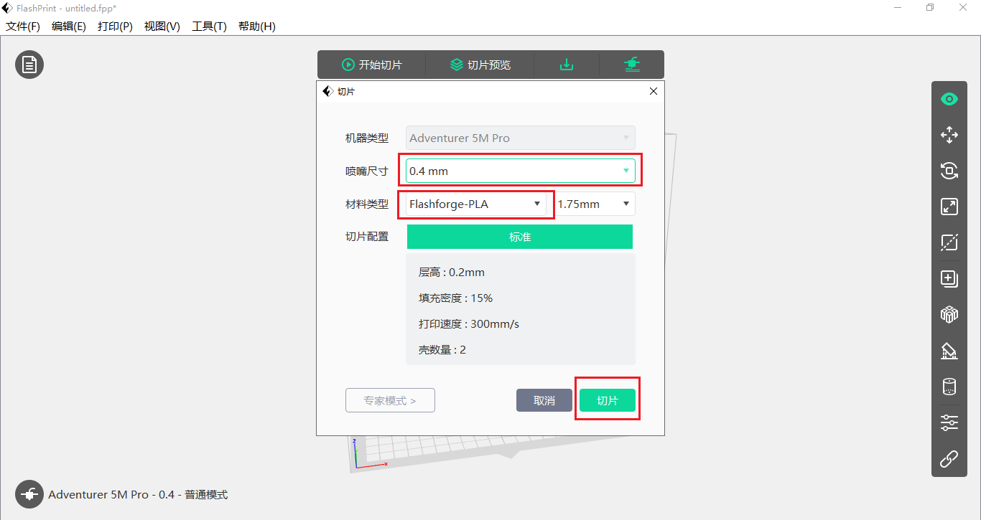The image size is (981, 520).
Task: Click the 取消 cancel button
Action: coord(544,400)
